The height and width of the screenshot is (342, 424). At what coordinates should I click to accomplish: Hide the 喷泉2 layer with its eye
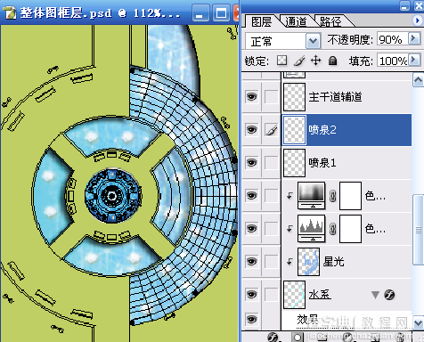[251, 130]
